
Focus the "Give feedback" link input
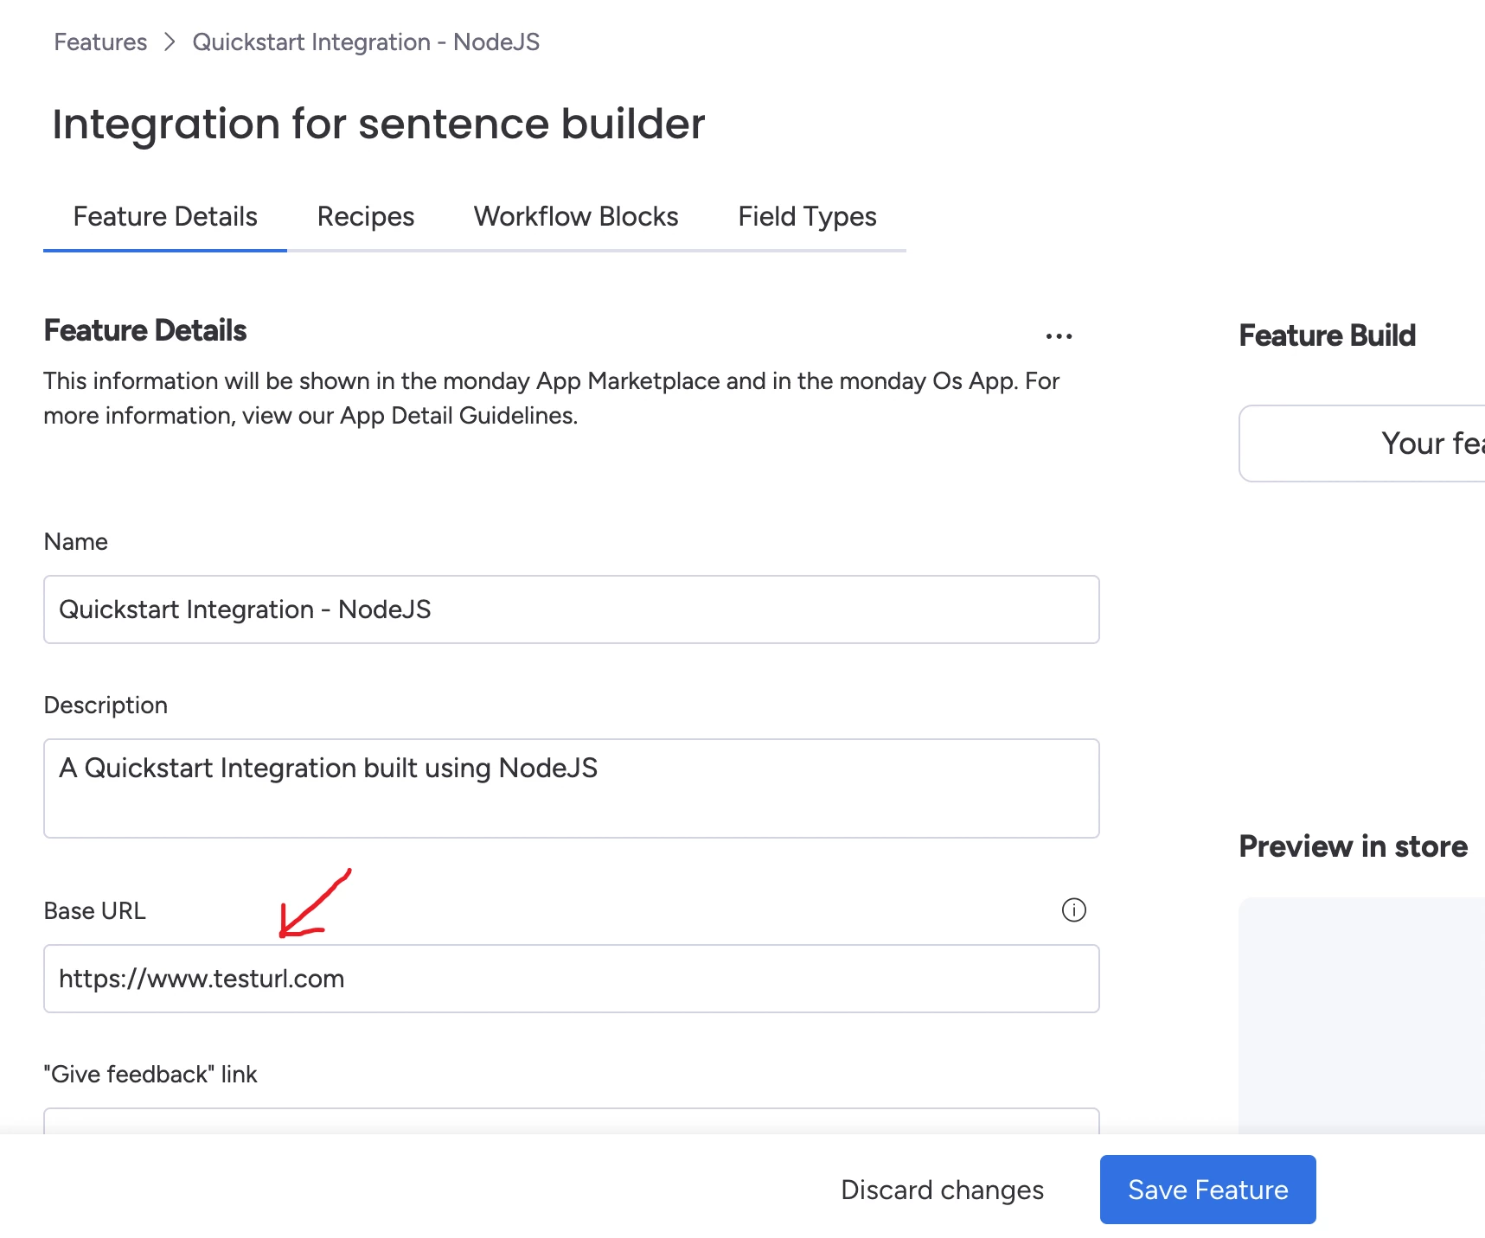[571, 1121]
